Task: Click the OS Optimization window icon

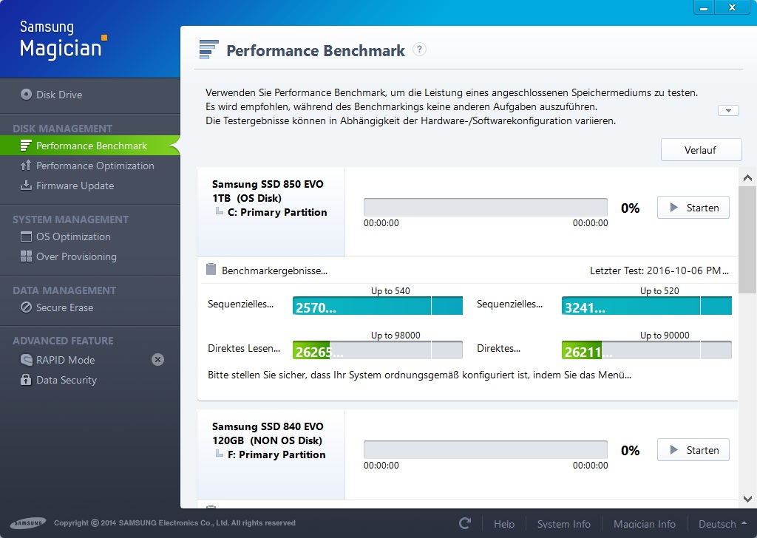Action: tap(26, 236)
